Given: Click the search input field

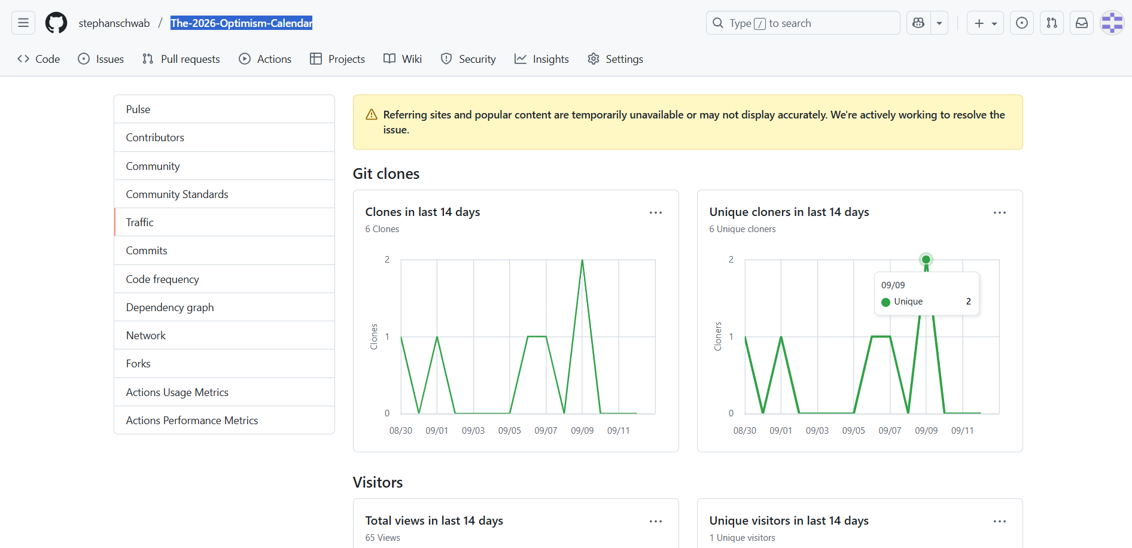Looking at the screenshot, I should [802, 23].
